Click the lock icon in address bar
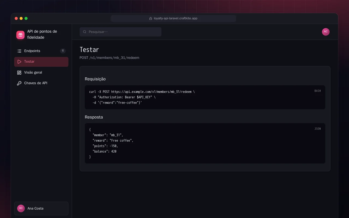Viewport: 349px width, 218px height. (x=151, y=19)
